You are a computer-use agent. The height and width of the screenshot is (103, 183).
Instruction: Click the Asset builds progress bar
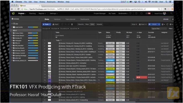[x=33, y=27]
